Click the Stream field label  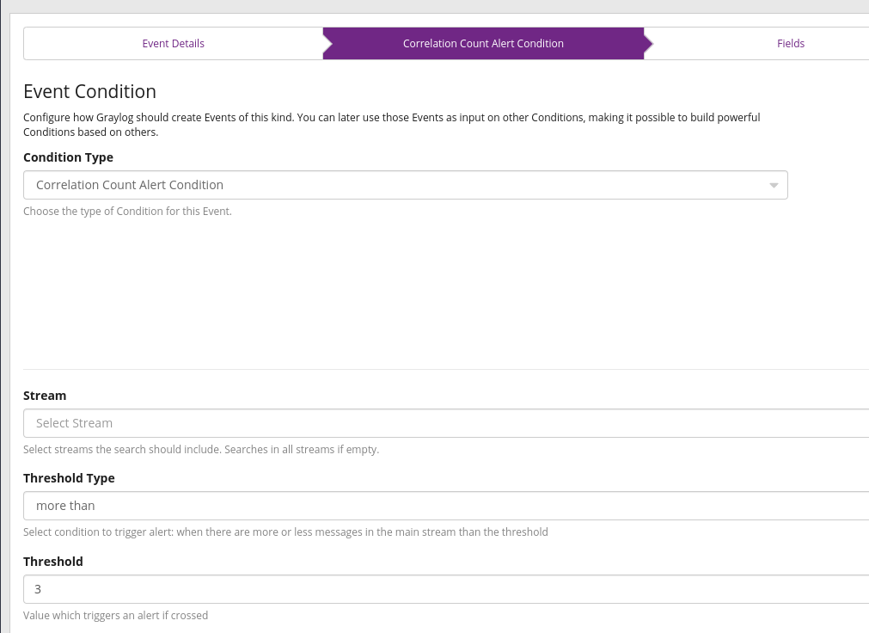point(45,396)
